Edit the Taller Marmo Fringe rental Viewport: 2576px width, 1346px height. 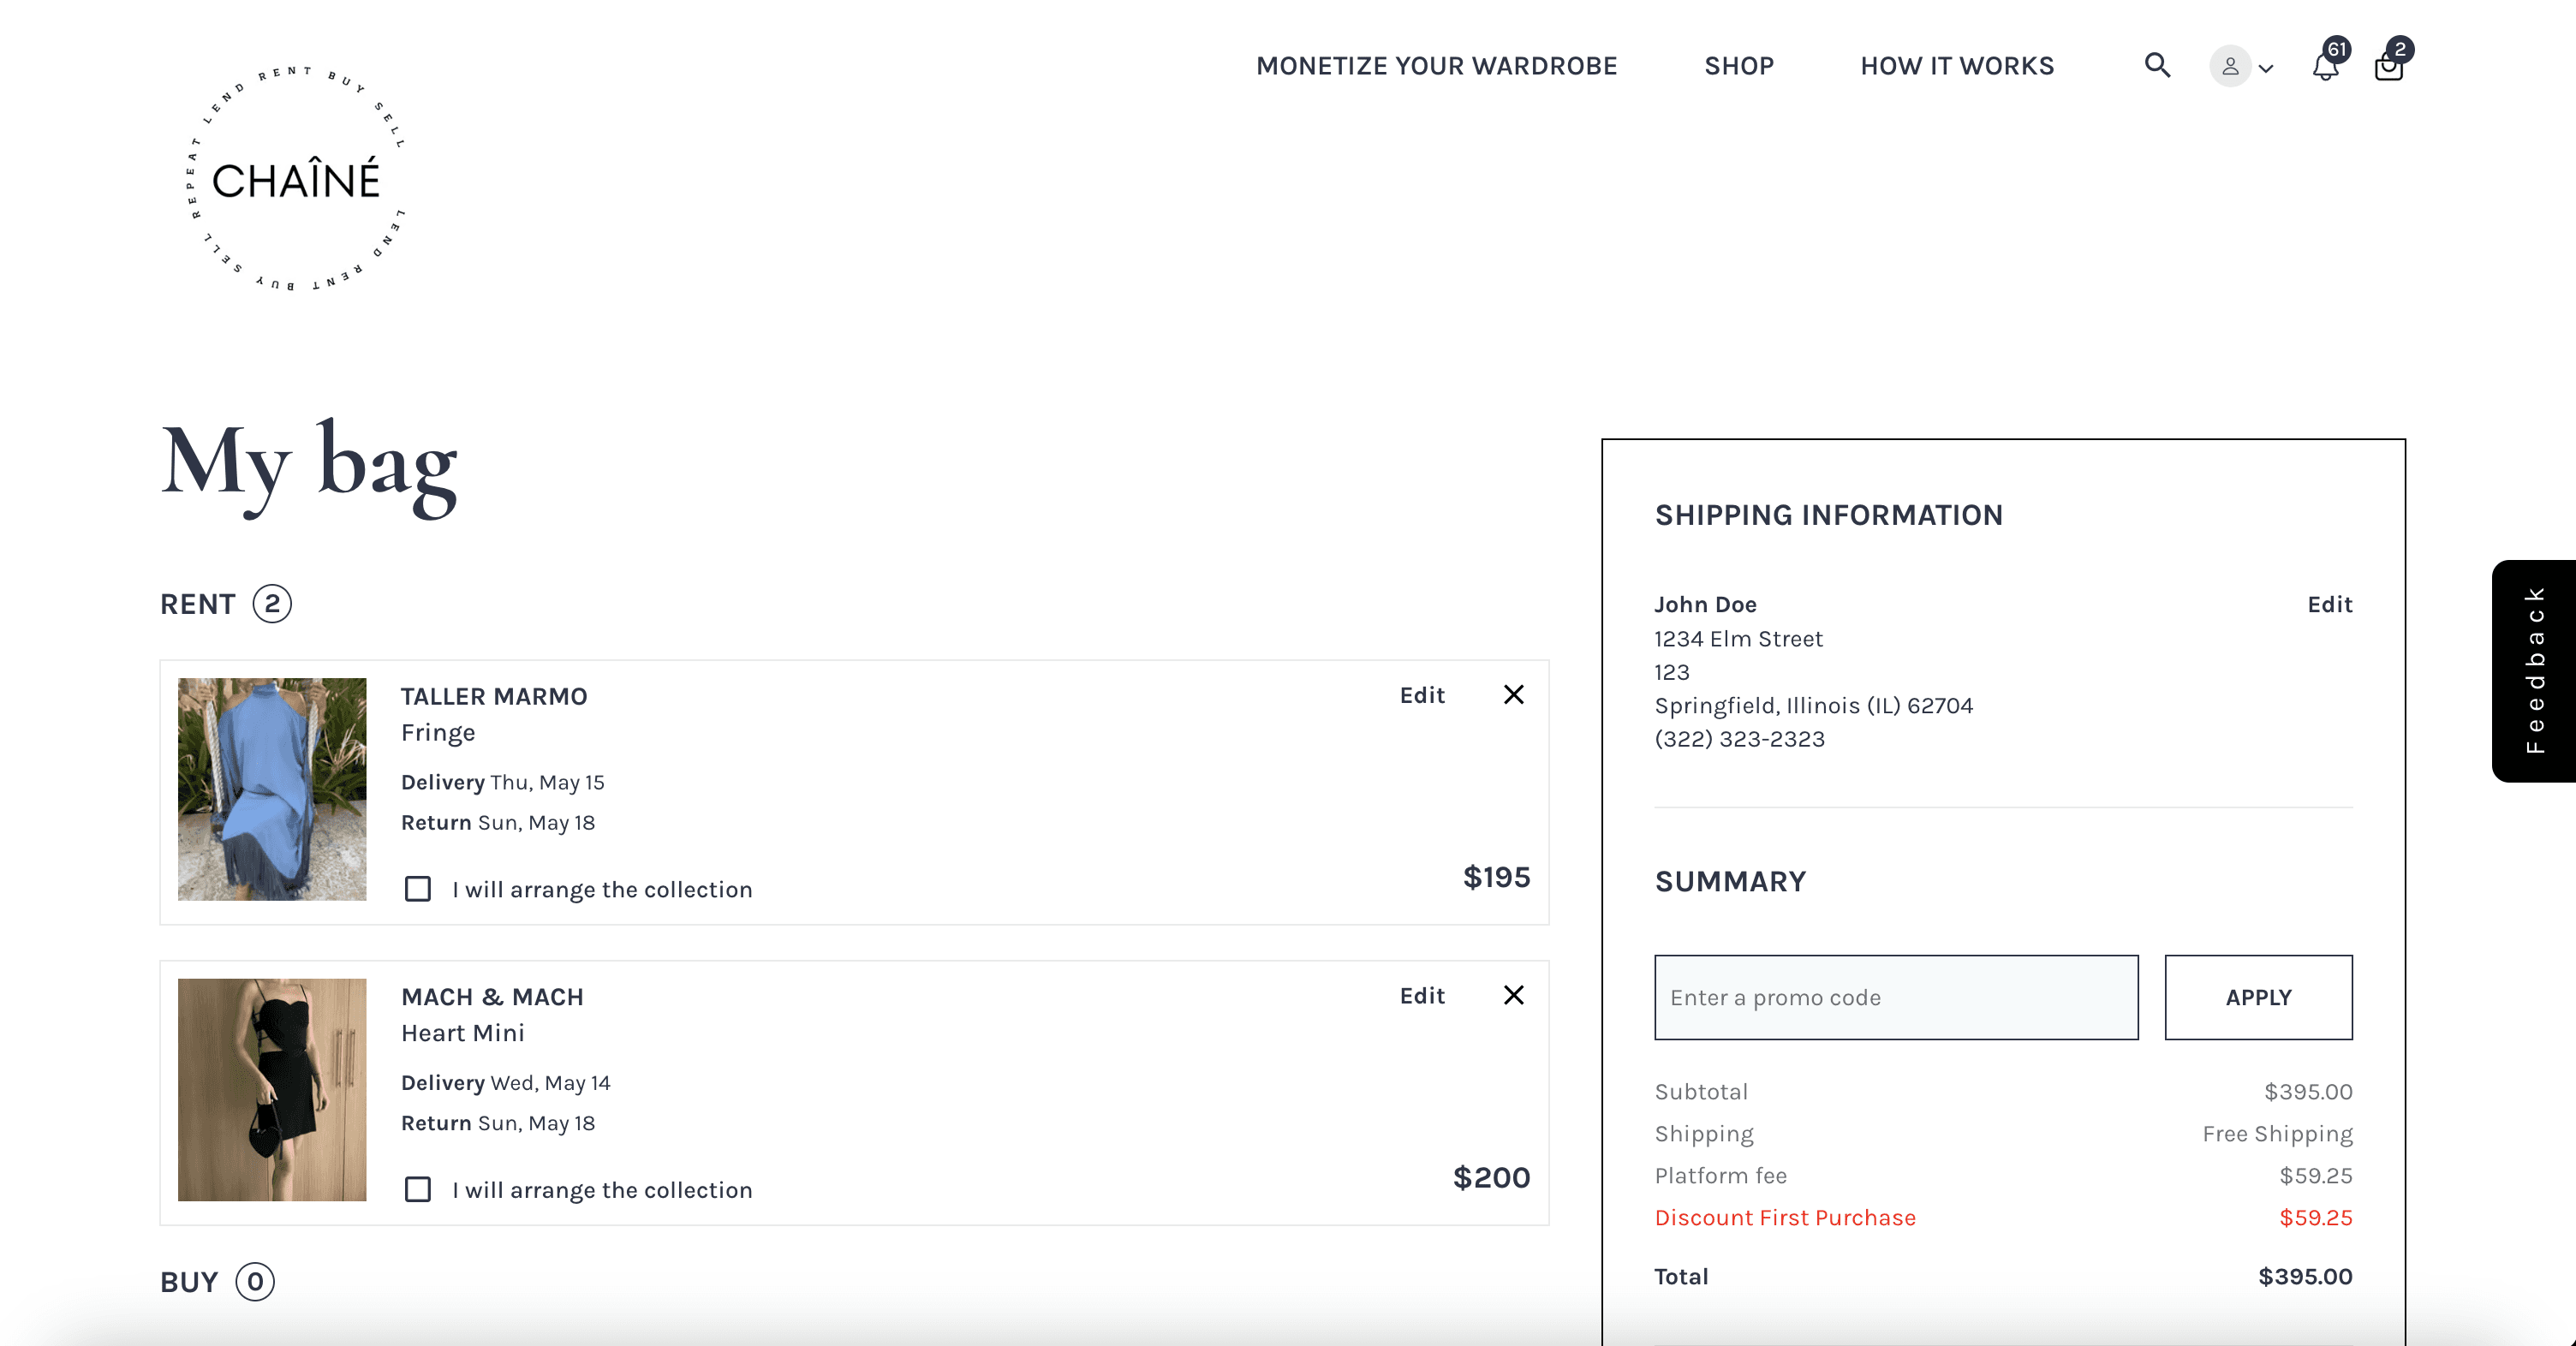1422,695
